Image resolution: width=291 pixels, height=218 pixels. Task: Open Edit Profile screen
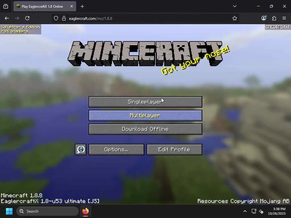coord(174,149)
